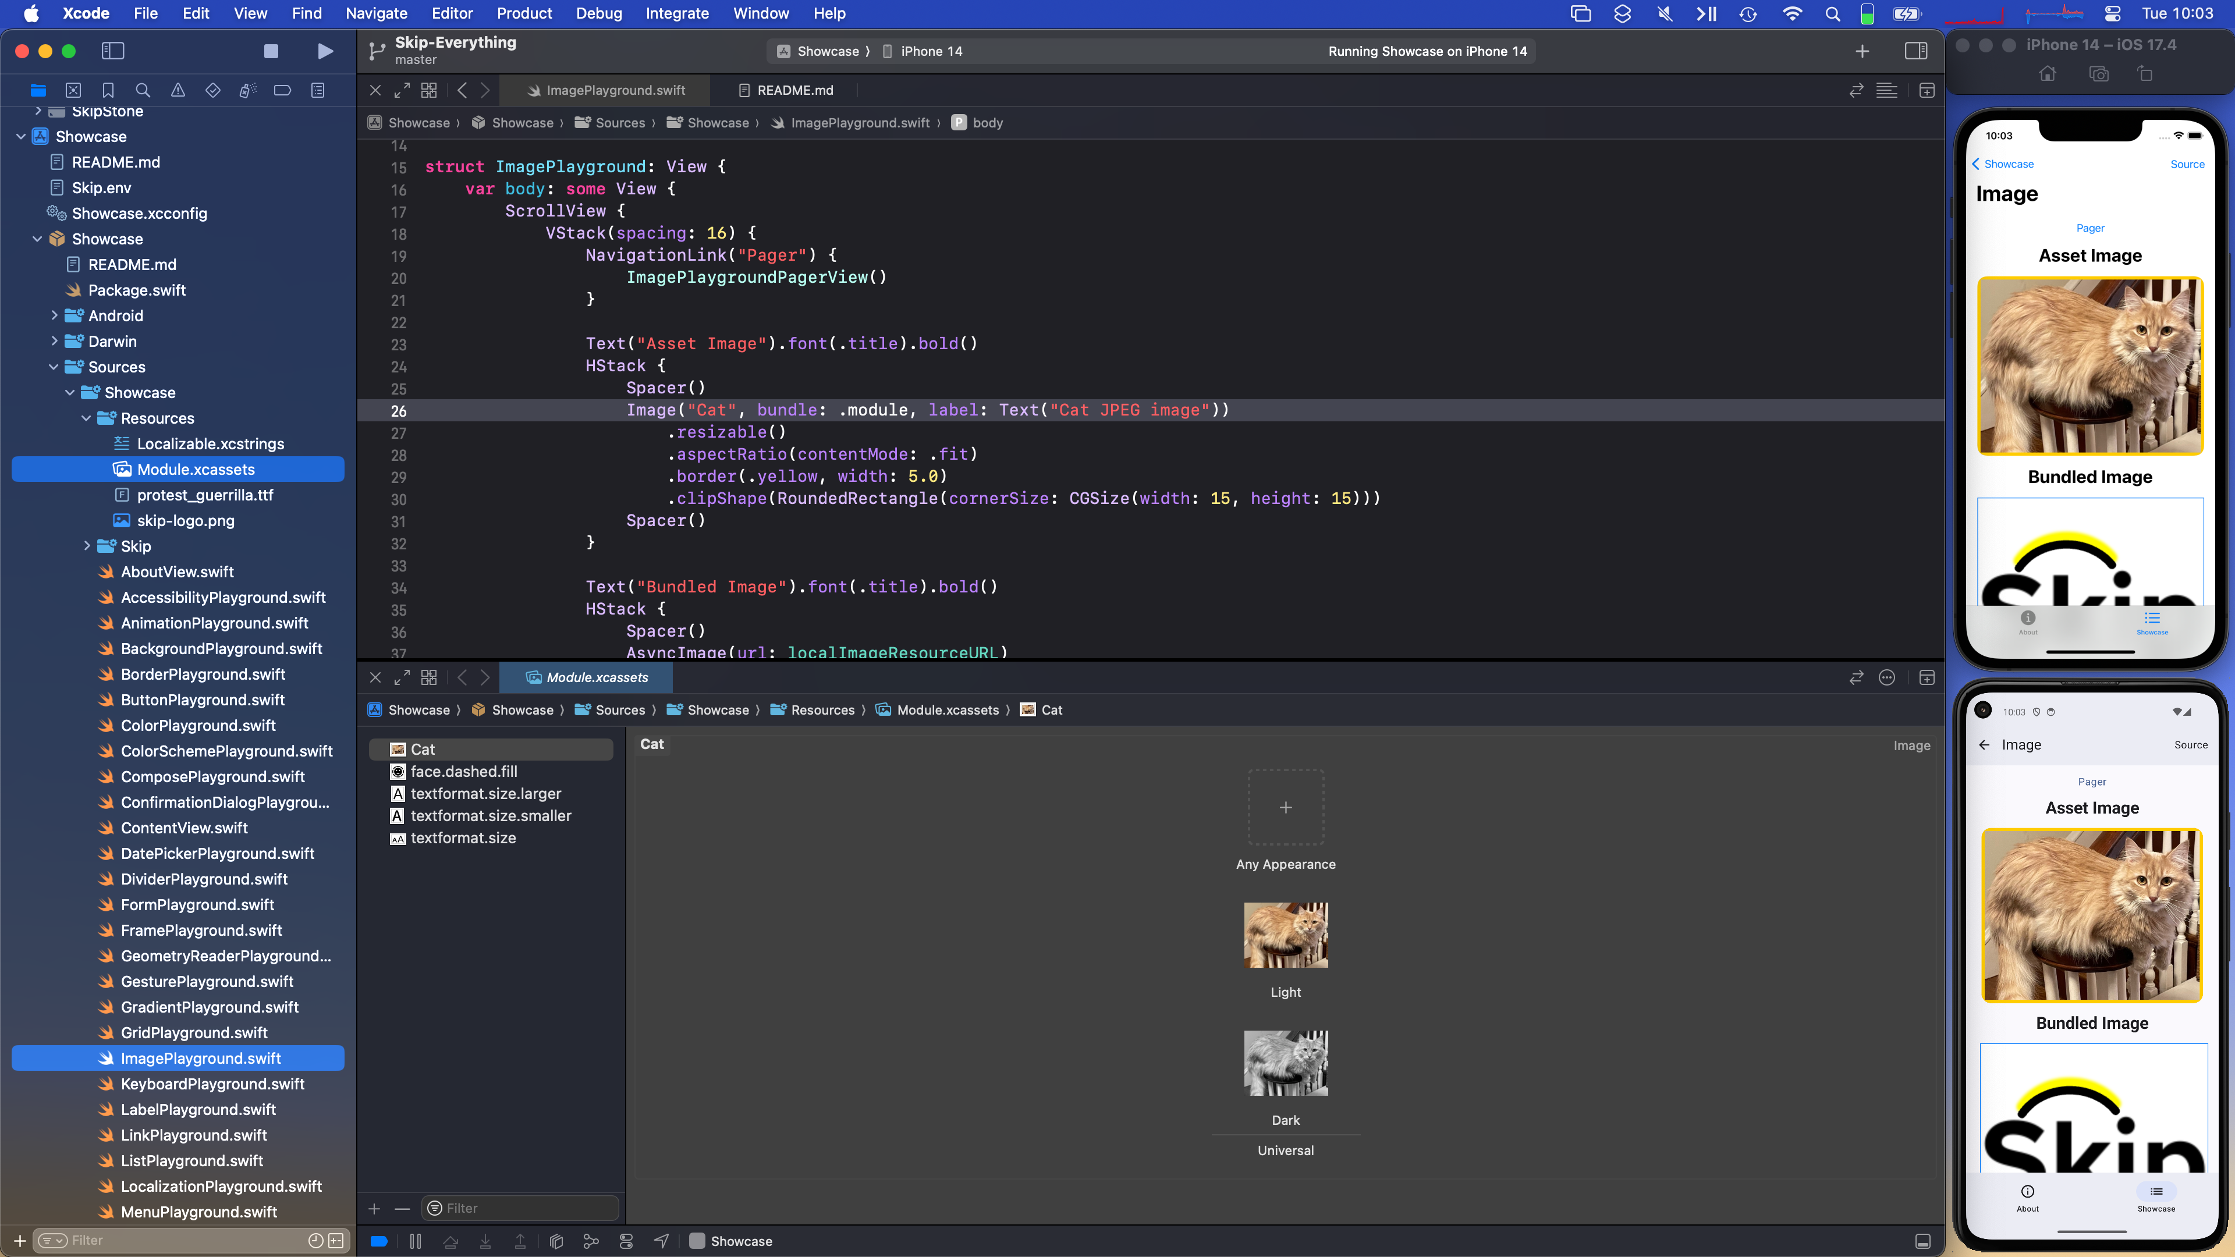This screenshot has width=2235, height=1257.
Task: Open the Find navigator magnifier icon
Action: [143, 90]
